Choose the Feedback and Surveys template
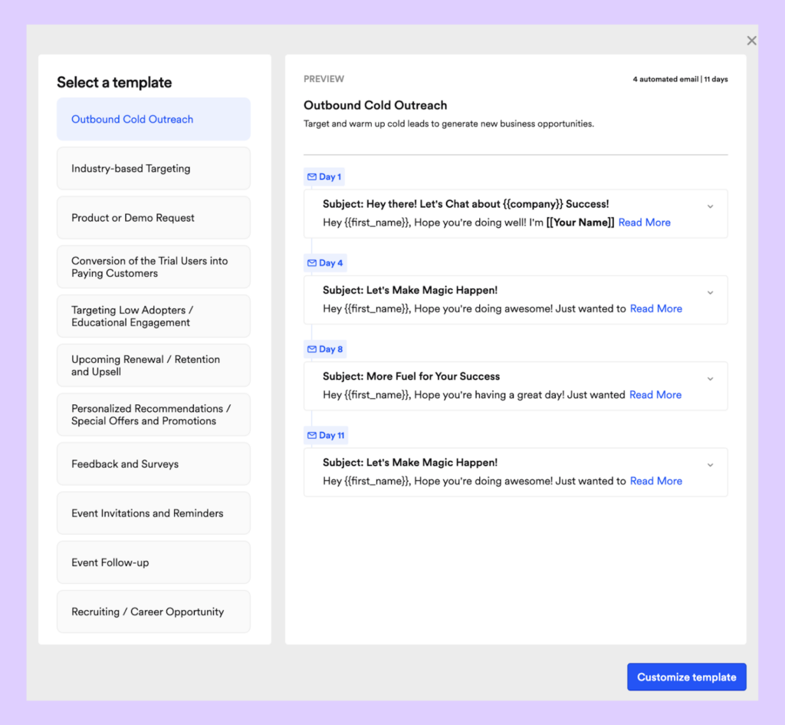785x725 pixels. [153, 464]
